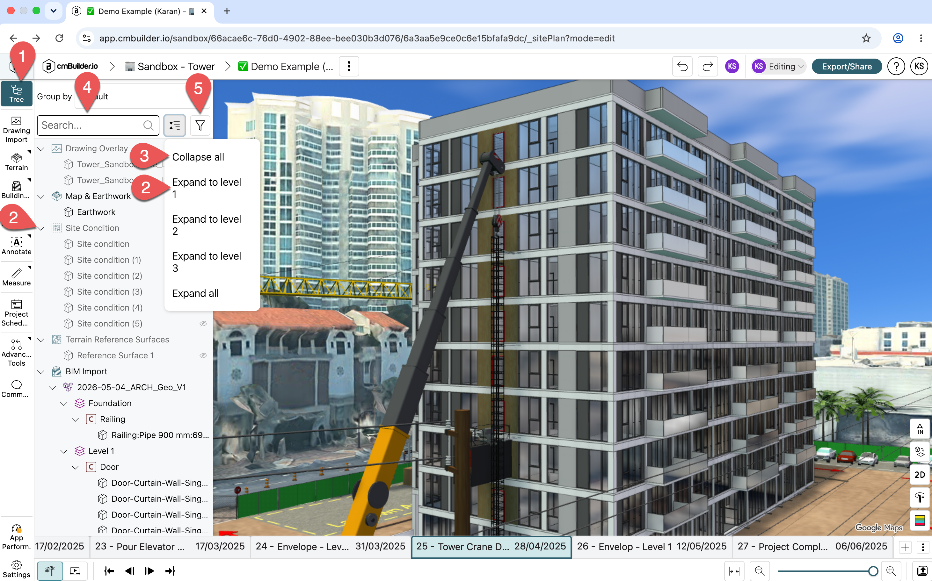Collapse the Terrain Reference Surfaces group

[x=41, y=340]
